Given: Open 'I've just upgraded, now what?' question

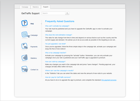Looking at the screenshot, I should tap(56, 44).
